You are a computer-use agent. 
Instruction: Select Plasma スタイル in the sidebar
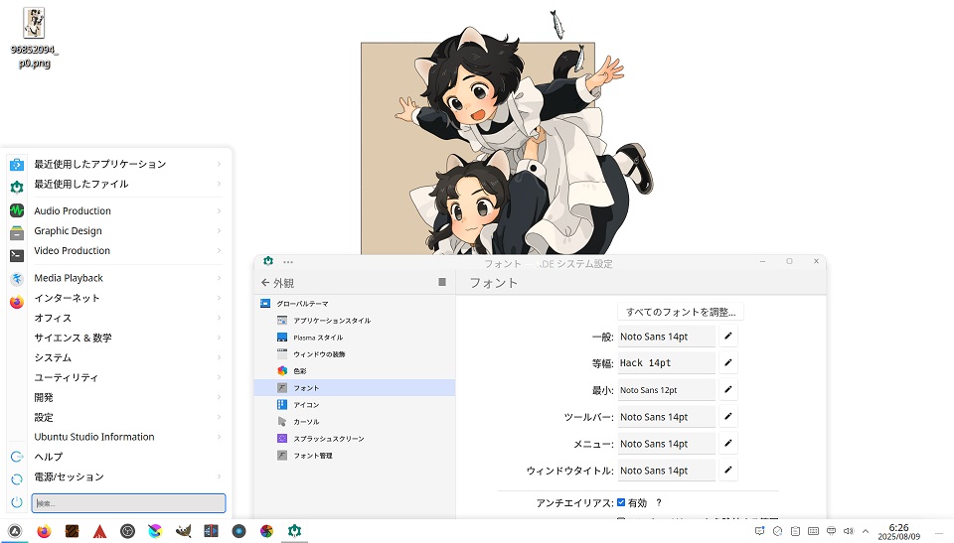click(355, 338)
